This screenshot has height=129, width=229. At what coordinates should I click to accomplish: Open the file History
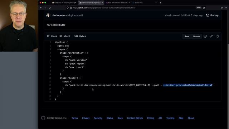click(x=212, y=15)
